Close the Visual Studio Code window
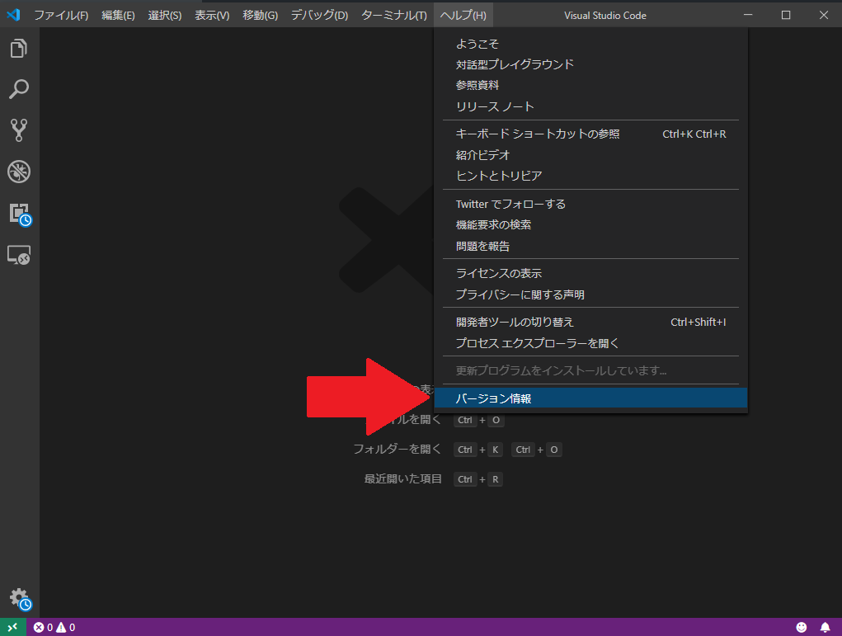 pos(824,15)
